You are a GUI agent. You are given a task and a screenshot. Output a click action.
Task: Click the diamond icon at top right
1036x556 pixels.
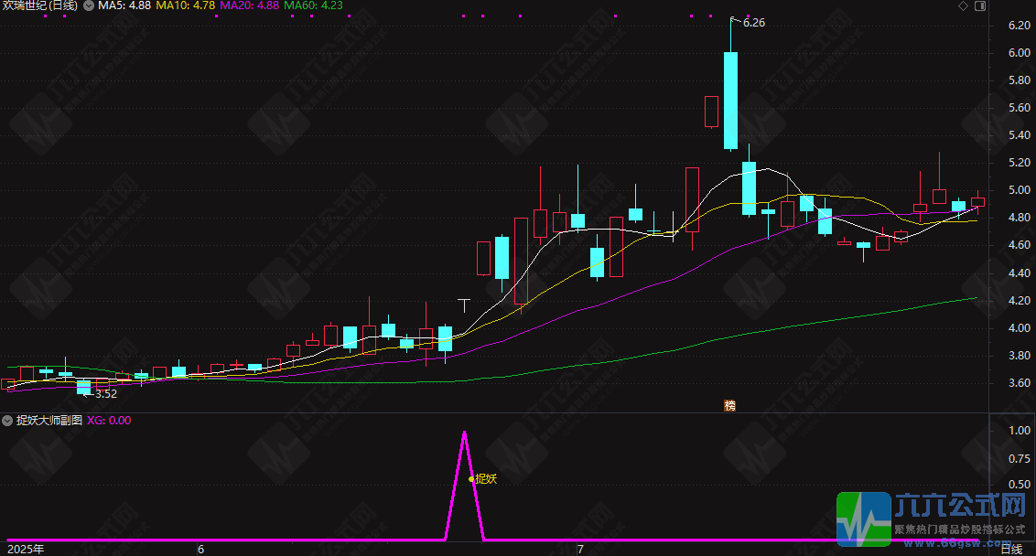963,6
